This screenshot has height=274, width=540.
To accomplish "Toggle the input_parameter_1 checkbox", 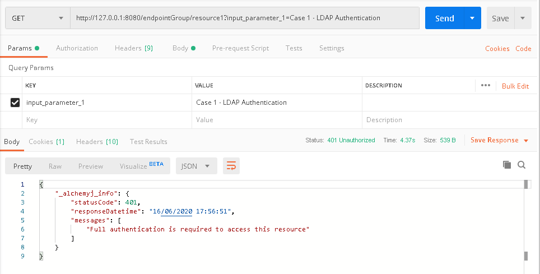I will click(x=15, y=103).
